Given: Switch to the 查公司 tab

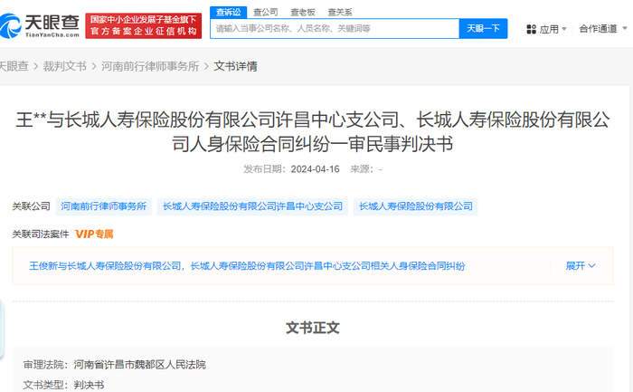Looking at the screenshot, I should click(x=266, y=12).
